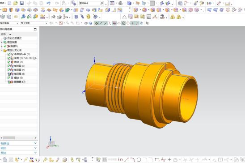
Task: Click the shaded cube rendering style icon
Action: click(x=129, y=3)
